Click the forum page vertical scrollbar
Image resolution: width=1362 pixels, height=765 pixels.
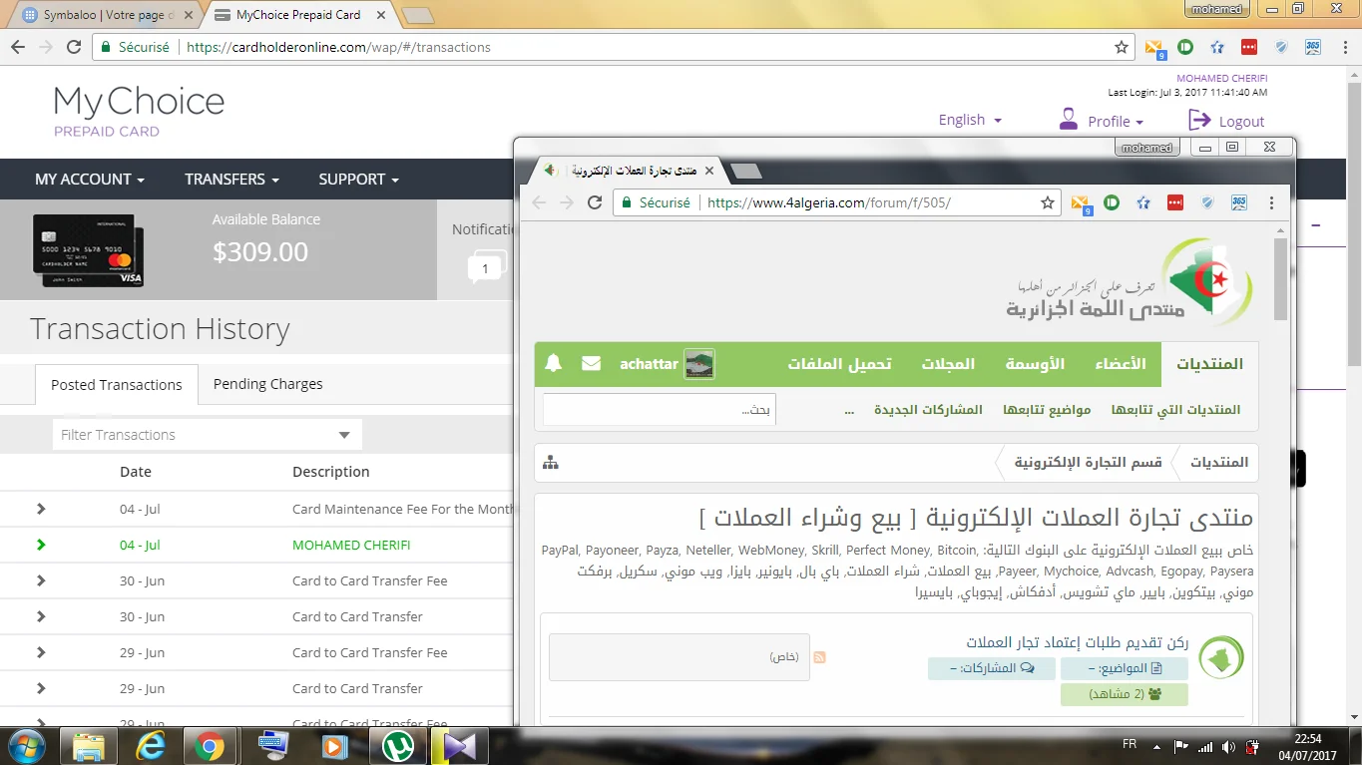[x=1280, y=279]
